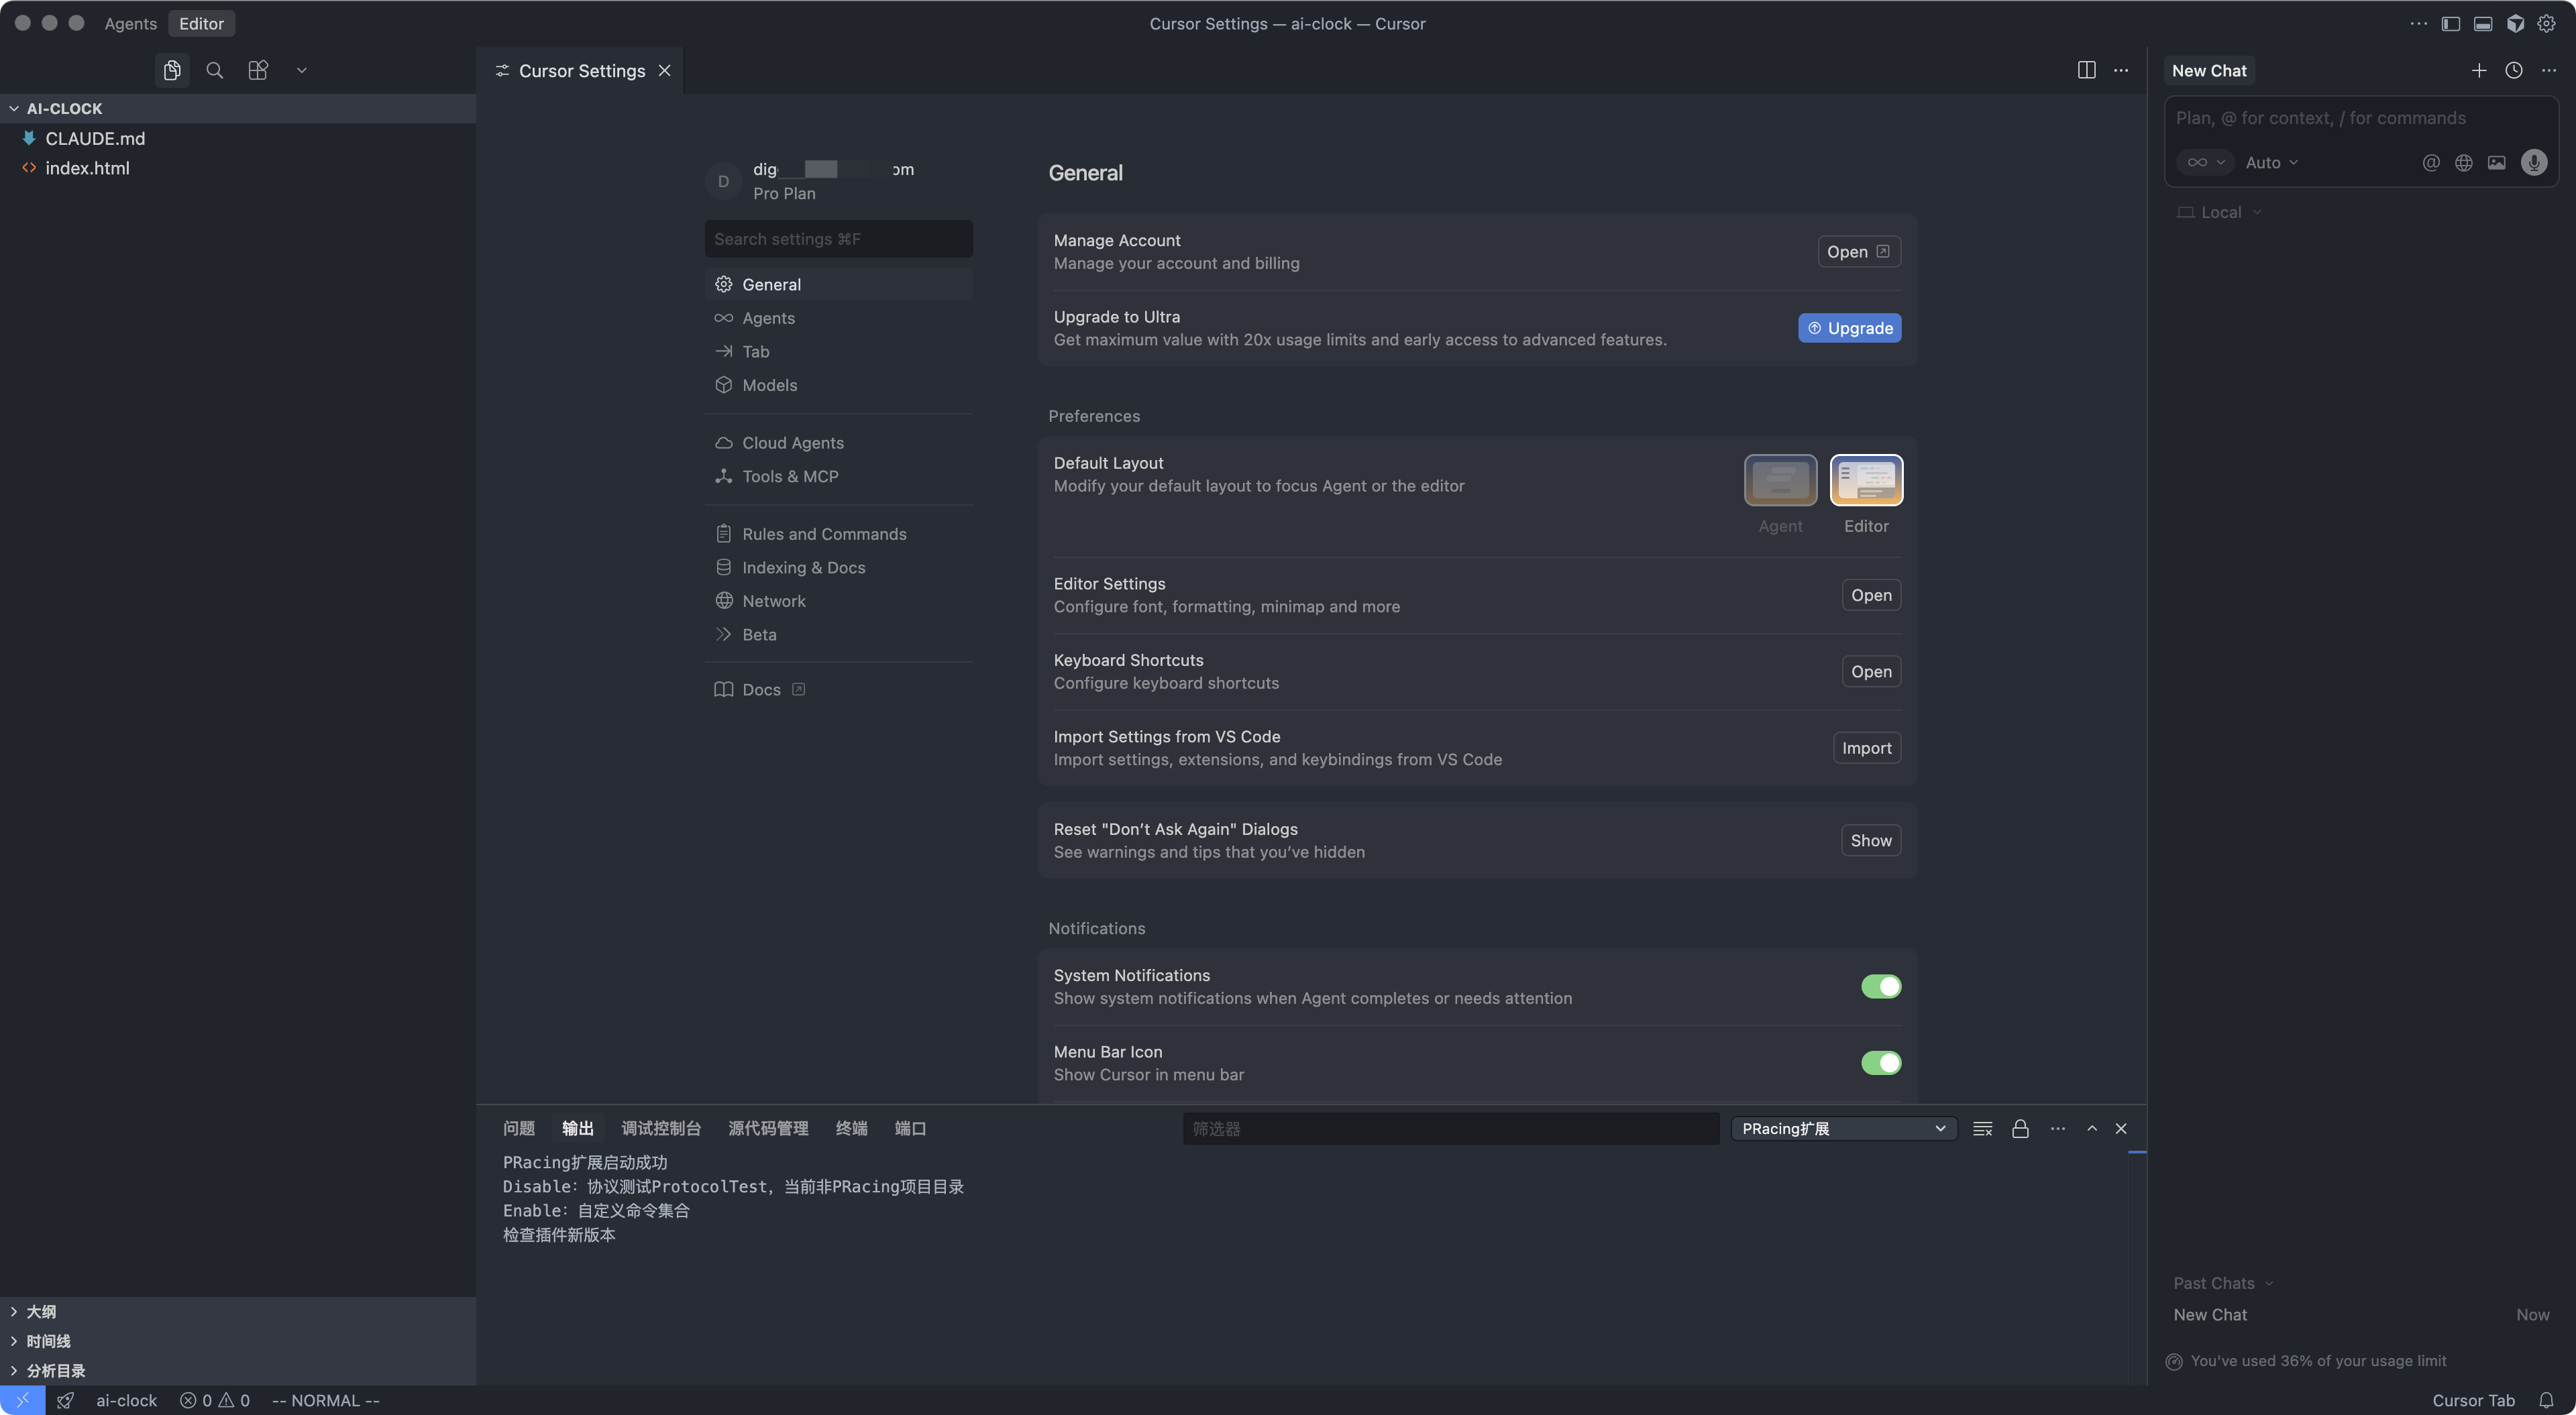Click the Explorer files icon
The height and width of the screenshot is (1415, 2576).
[x=172, y=70]
